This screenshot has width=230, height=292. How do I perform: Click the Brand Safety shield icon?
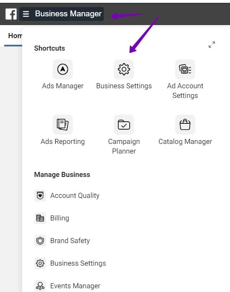click(x=40, y=241)
